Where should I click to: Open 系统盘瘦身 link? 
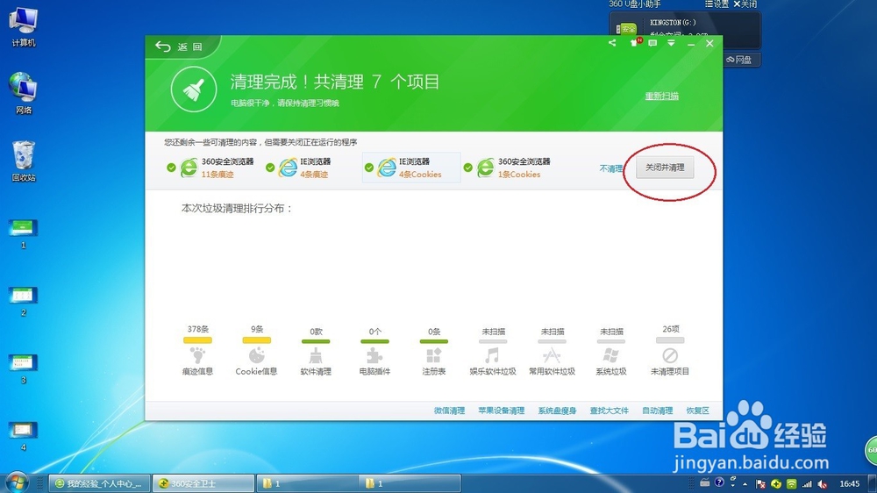[557, 411]
